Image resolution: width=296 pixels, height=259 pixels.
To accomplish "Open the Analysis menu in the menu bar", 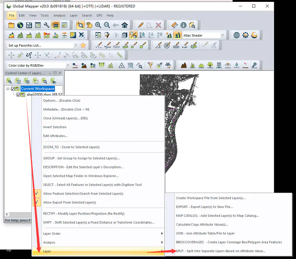I will tap(59, 15).
